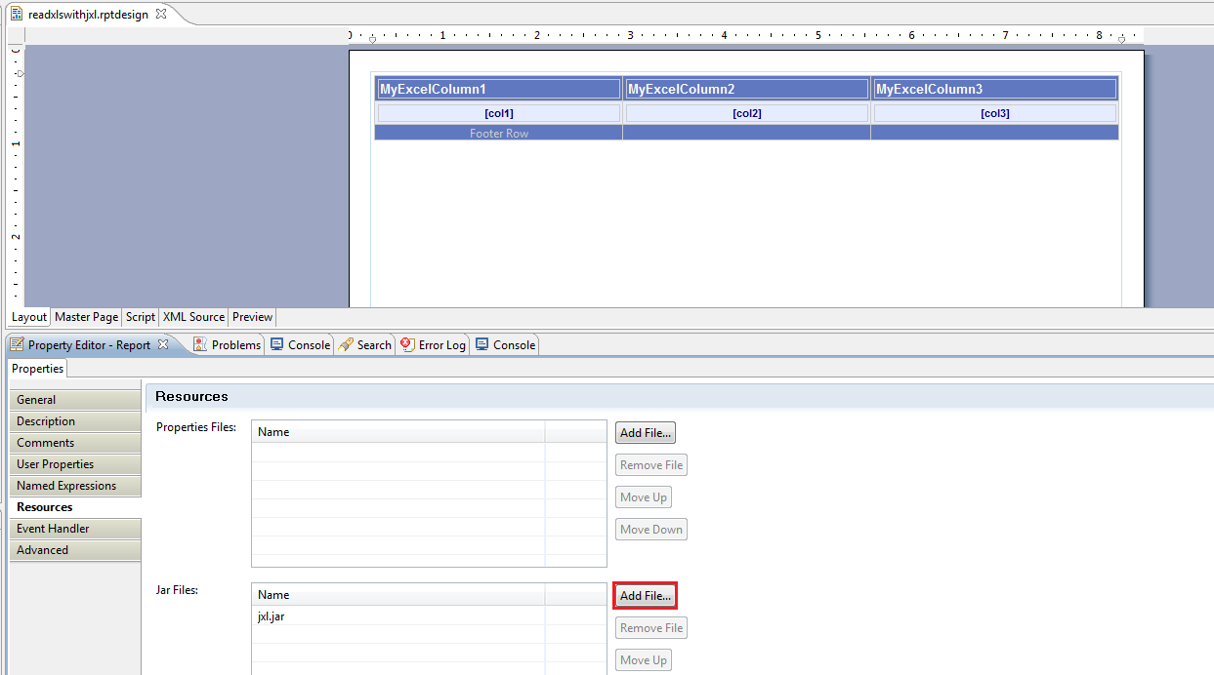
Task: Open the XML Source tab
Action: pos(193,317)
